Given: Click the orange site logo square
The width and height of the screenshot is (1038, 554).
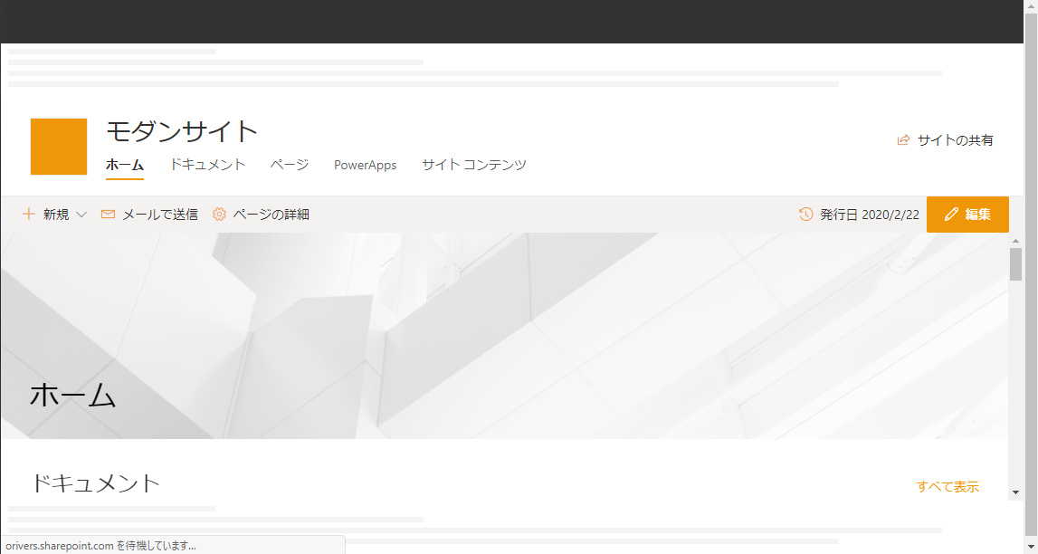Looking at the screenshot, I should [x=59, y=147].
